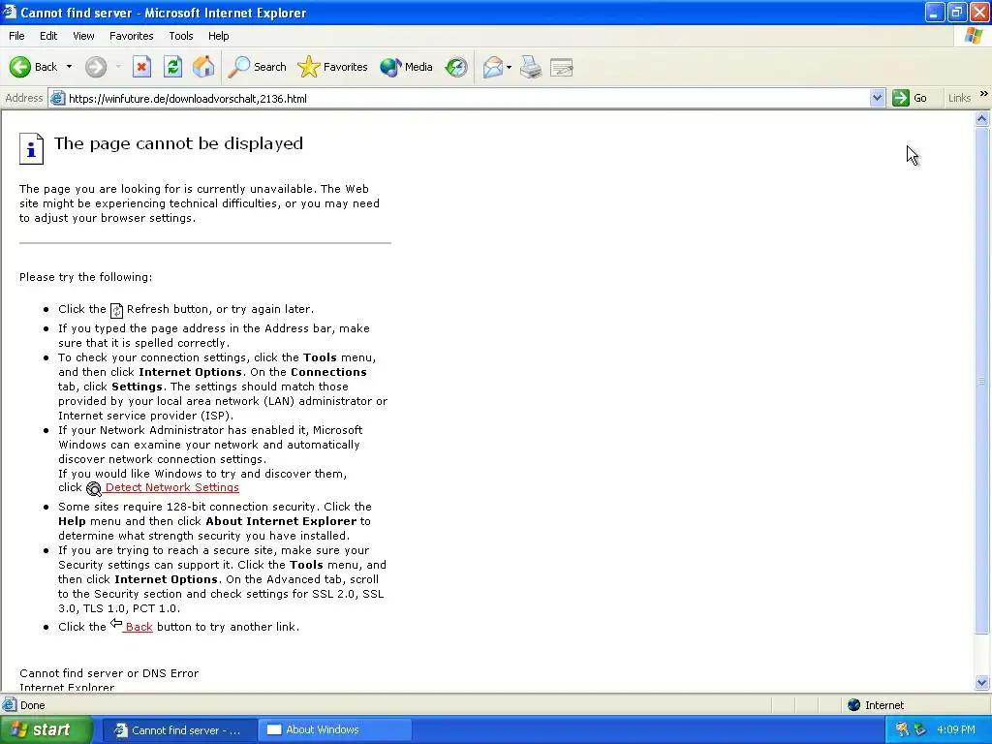Click the green Back arrow button
The width and height of the screenshot is (992, 744).
(x=20, y=67)
